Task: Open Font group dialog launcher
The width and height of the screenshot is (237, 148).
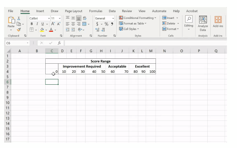Action: [61, 36]
